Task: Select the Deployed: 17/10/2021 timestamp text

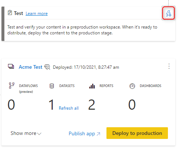Action: pos(86,67)
